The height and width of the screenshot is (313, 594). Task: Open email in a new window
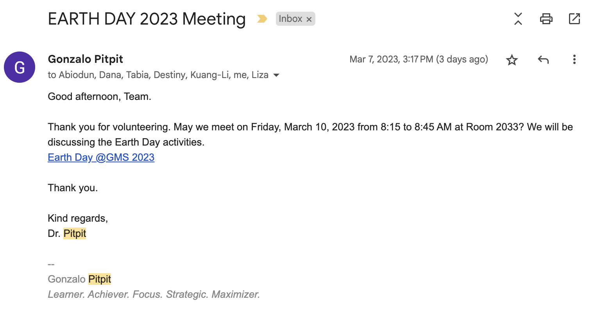574,19
